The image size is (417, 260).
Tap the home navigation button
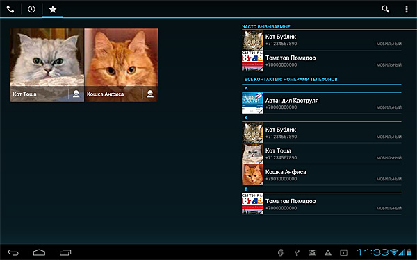(39, 252)
